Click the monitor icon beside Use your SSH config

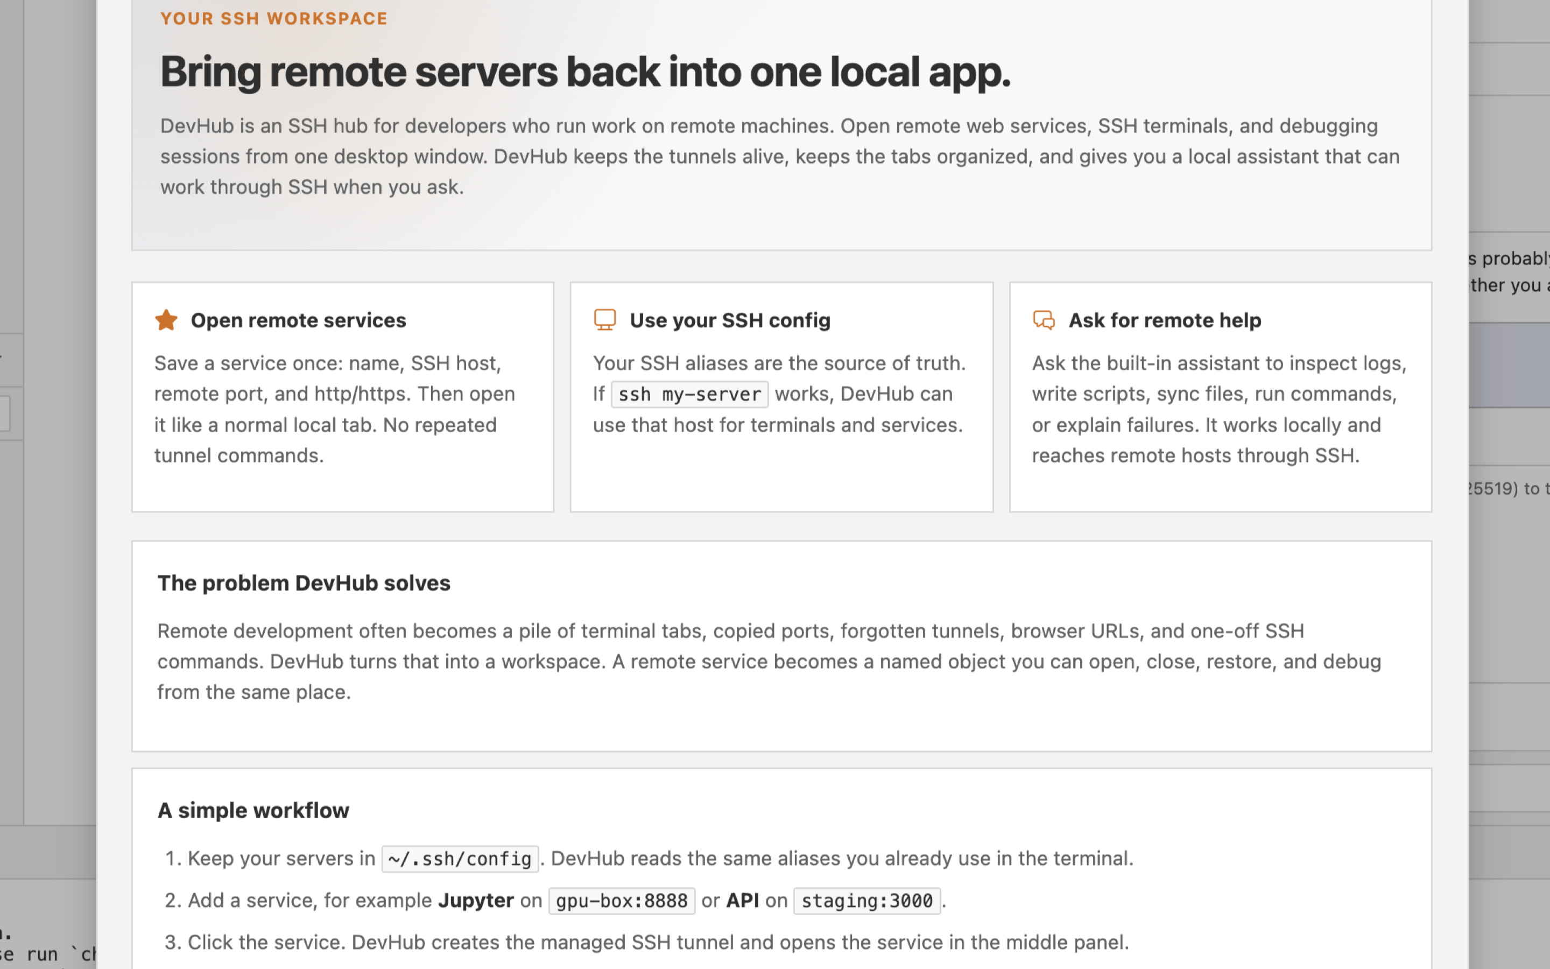coord(604,320)
